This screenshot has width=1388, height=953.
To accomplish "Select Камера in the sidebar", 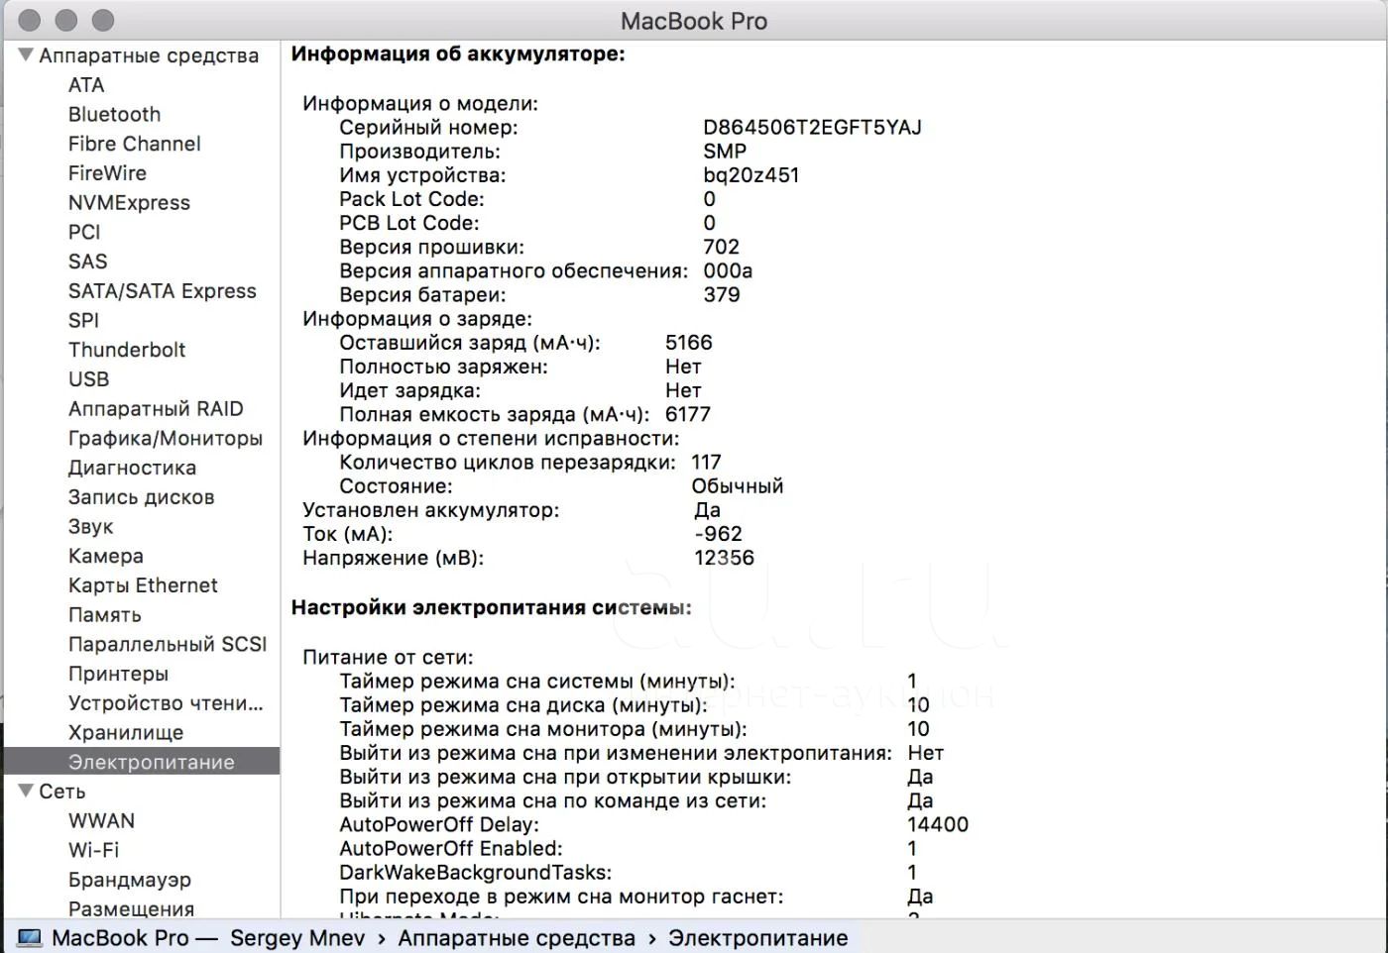I will (105, 556).
